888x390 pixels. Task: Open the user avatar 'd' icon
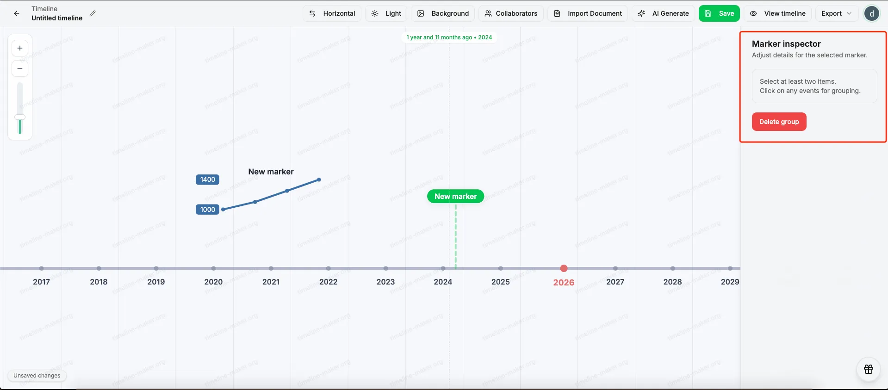tap(871, 13)
